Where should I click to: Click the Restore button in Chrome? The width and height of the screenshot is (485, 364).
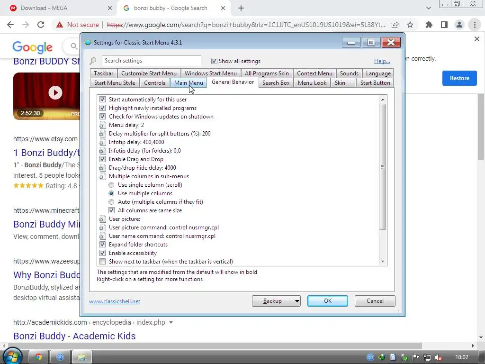[459, 78]
